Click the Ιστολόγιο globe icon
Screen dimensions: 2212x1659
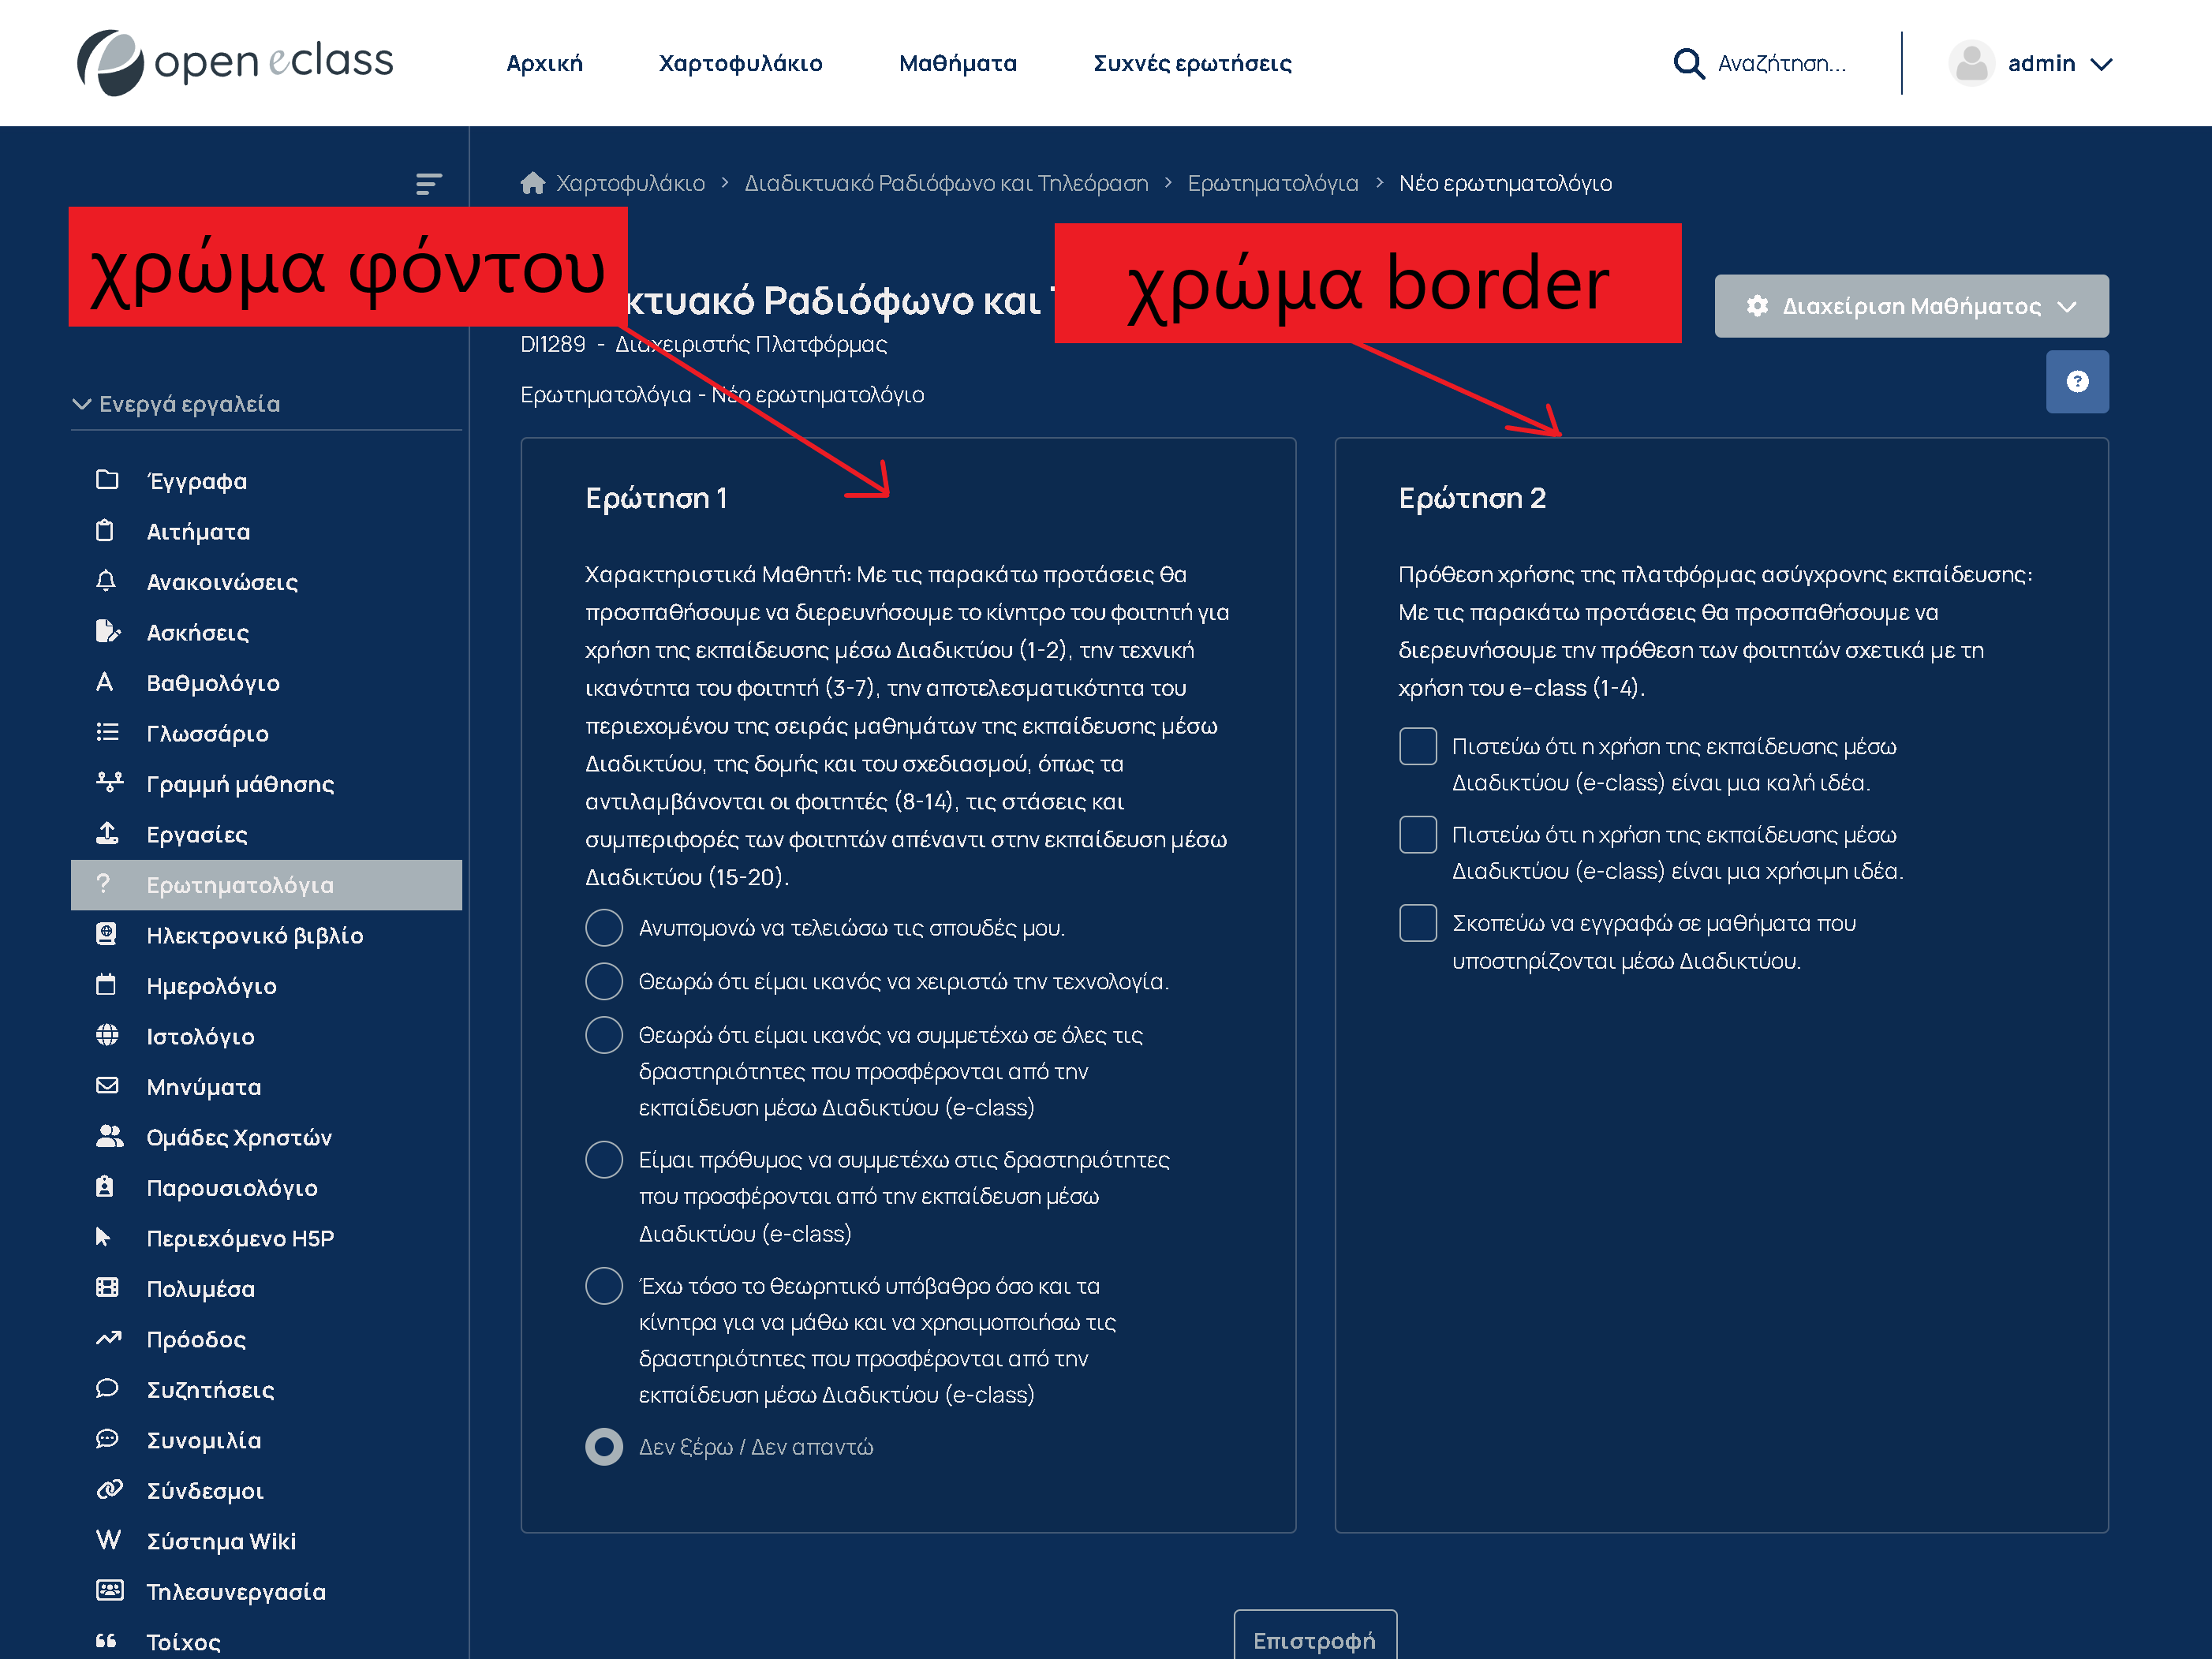point(107,1035)
